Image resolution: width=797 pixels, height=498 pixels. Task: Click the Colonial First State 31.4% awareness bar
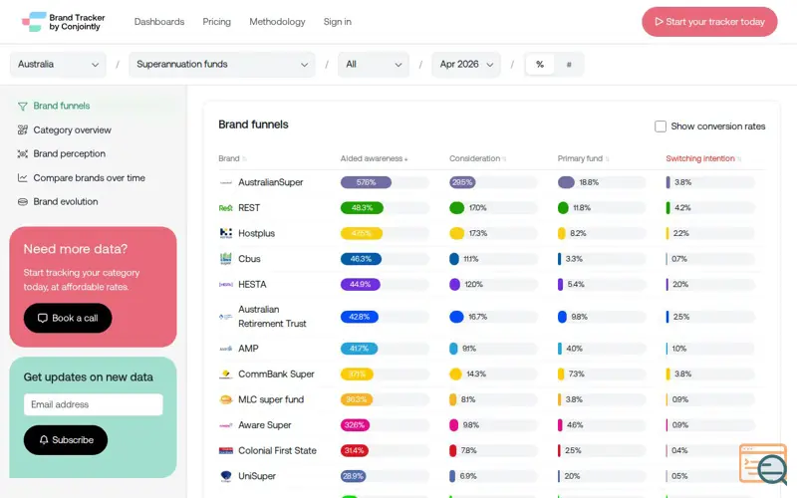point(355,451)
